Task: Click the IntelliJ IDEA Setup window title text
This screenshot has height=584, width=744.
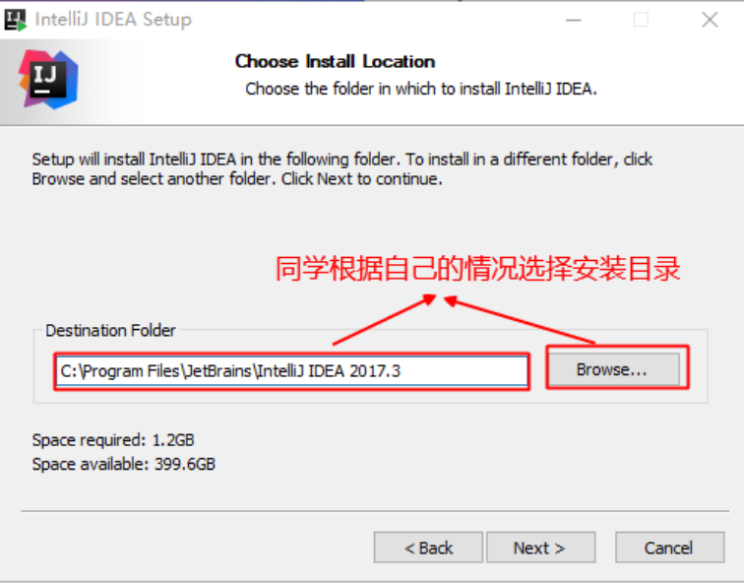Action: pos(113,20)
